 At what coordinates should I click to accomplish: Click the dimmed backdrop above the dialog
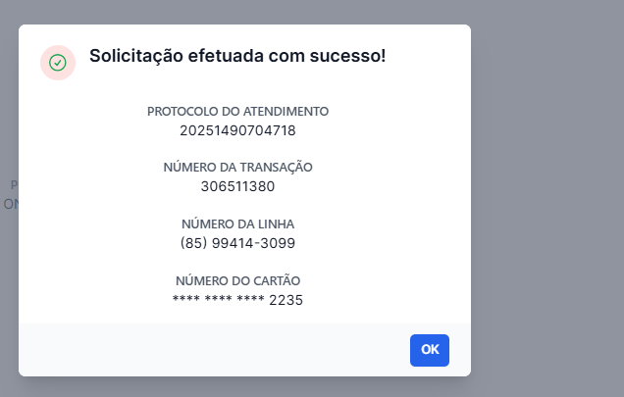pyautogui.click(x=294, y=11)
